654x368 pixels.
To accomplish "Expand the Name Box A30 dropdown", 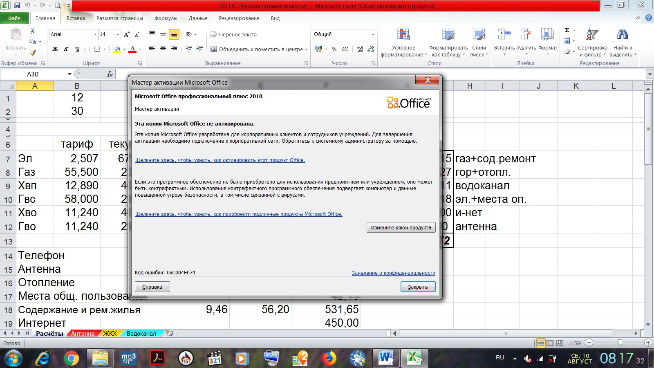I will pyautogui.click(x=69, y=74).
